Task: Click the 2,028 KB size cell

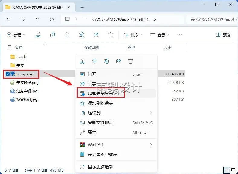Action: pos(176,83)
